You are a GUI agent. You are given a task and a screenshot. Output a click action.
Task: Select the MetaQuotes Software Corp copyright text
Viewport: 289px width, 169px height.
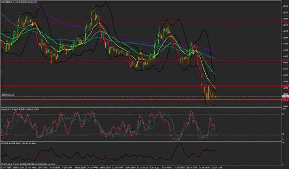28,164
